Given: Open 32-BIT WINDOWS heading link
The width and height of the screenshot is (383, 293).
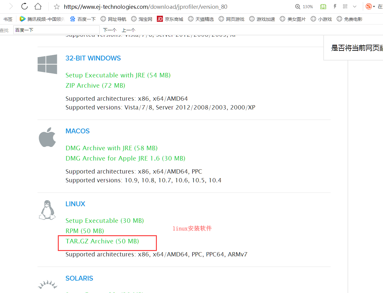Looking at the screenshot, I should tap(93, 58).
